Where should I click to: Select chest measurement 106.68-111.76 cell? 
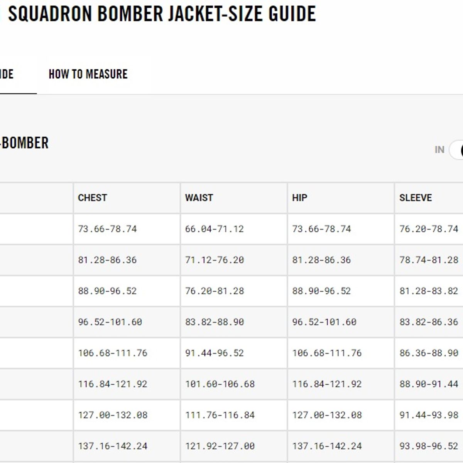click(113, 353)
